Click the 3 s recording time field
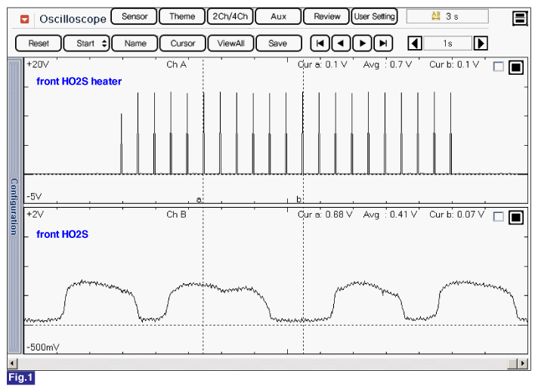The height and width of the screenshot is (392, 538). (447, 16)
